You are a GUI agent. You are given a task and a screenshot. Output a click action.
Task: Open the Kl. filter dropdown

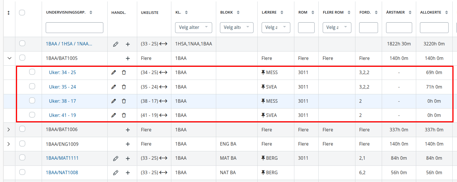[193, 27]
